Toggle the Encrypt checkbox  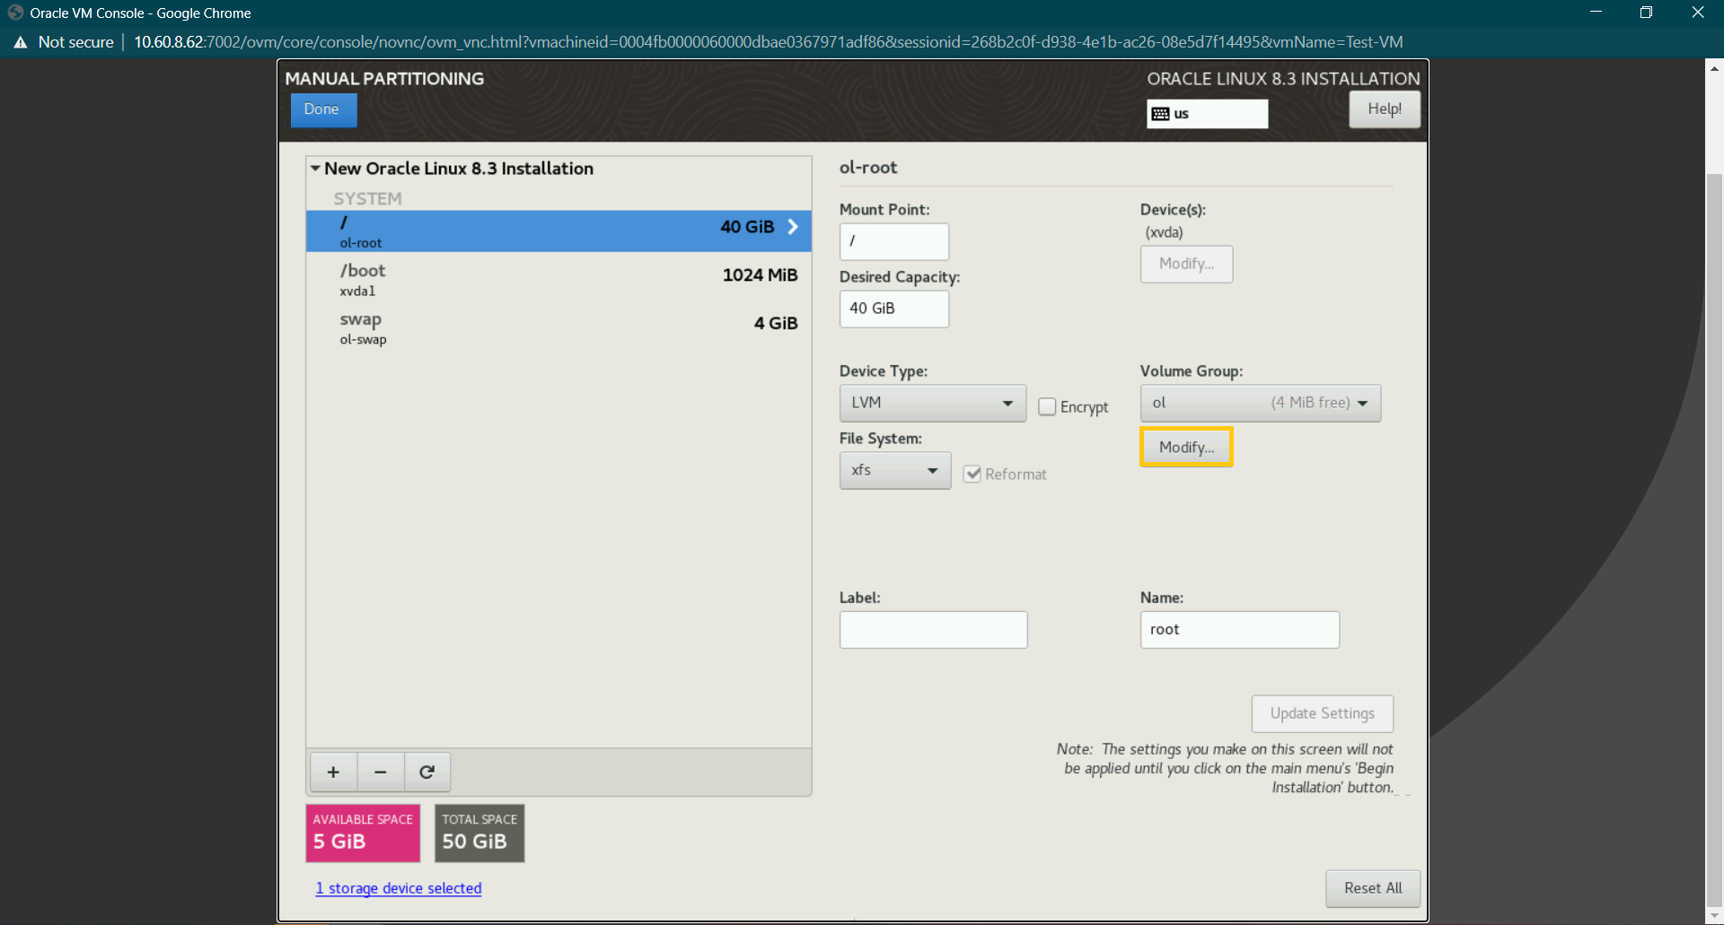1047,406
